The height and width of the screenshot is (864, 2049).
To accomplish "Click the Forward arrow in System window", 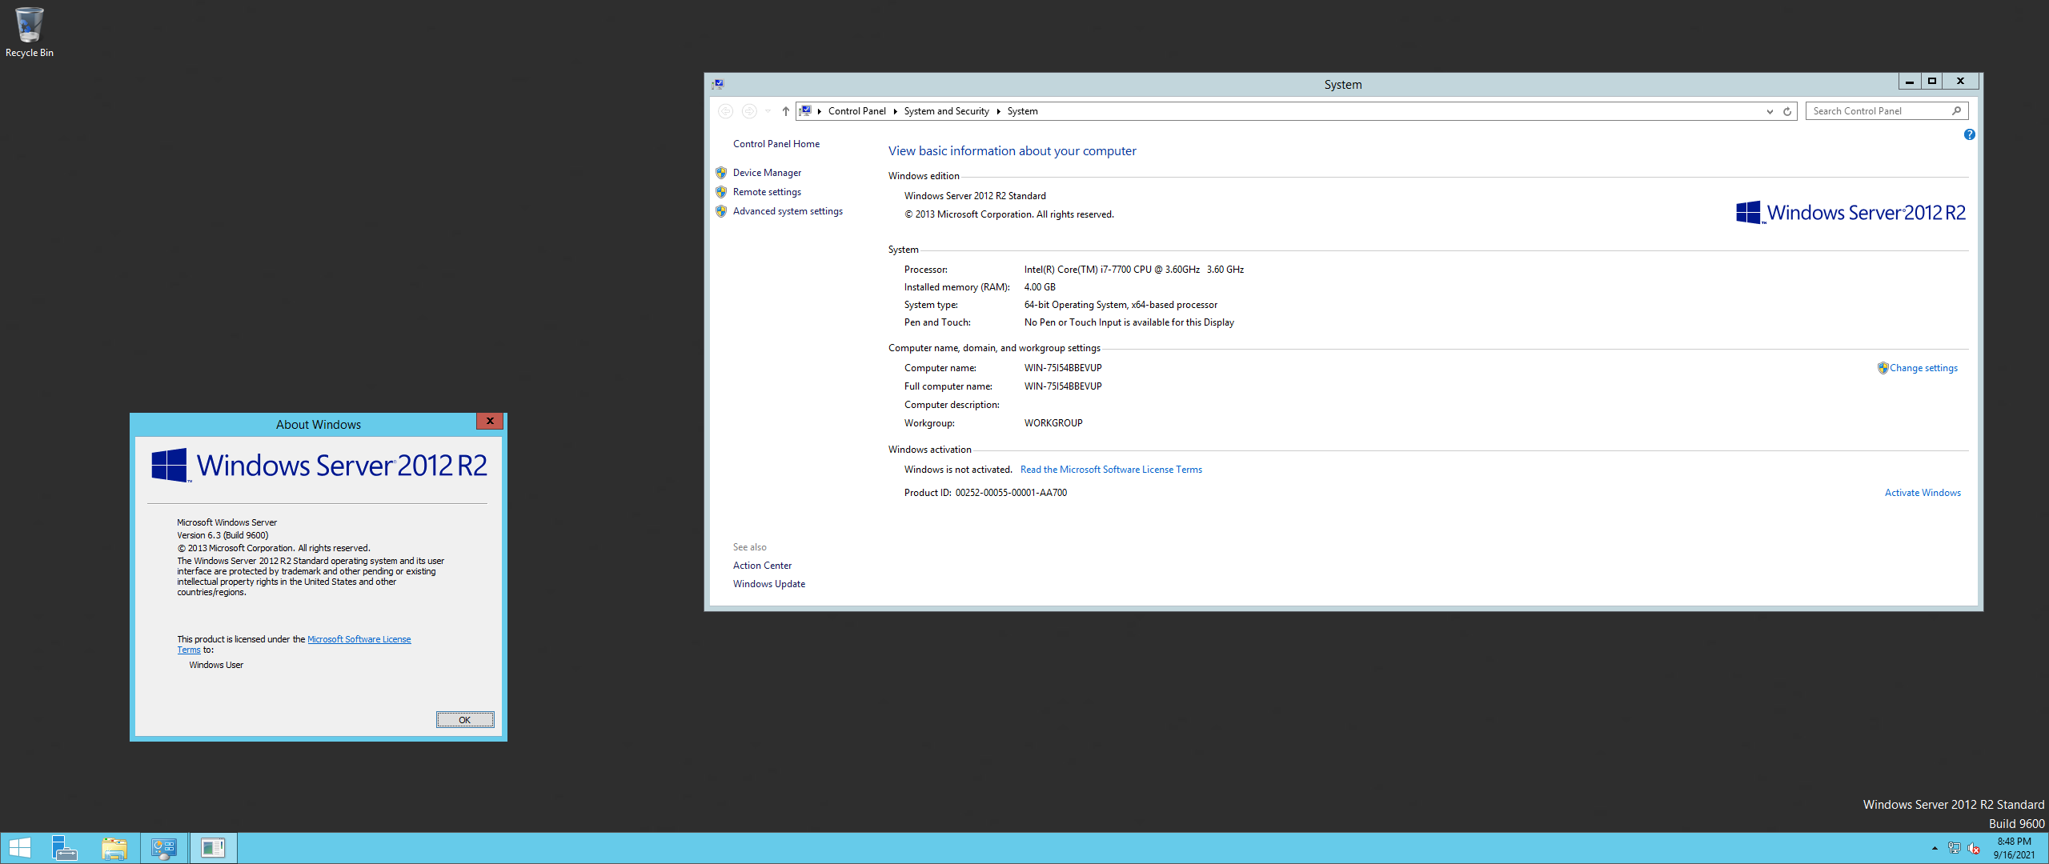I will [x=749, y=111].
